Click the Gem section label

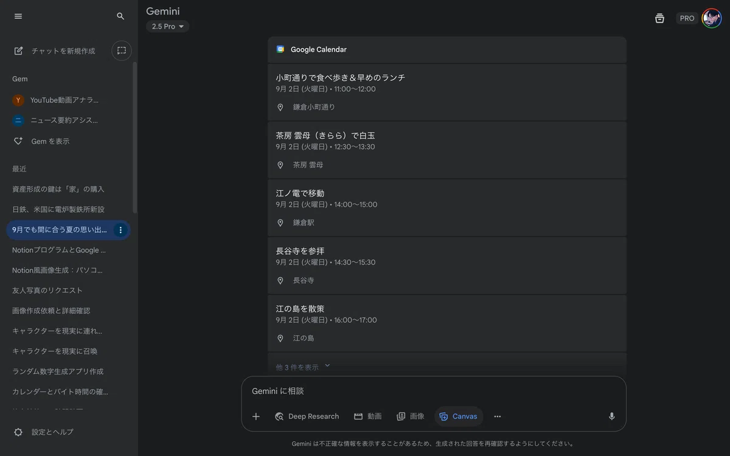click(20, 79)
